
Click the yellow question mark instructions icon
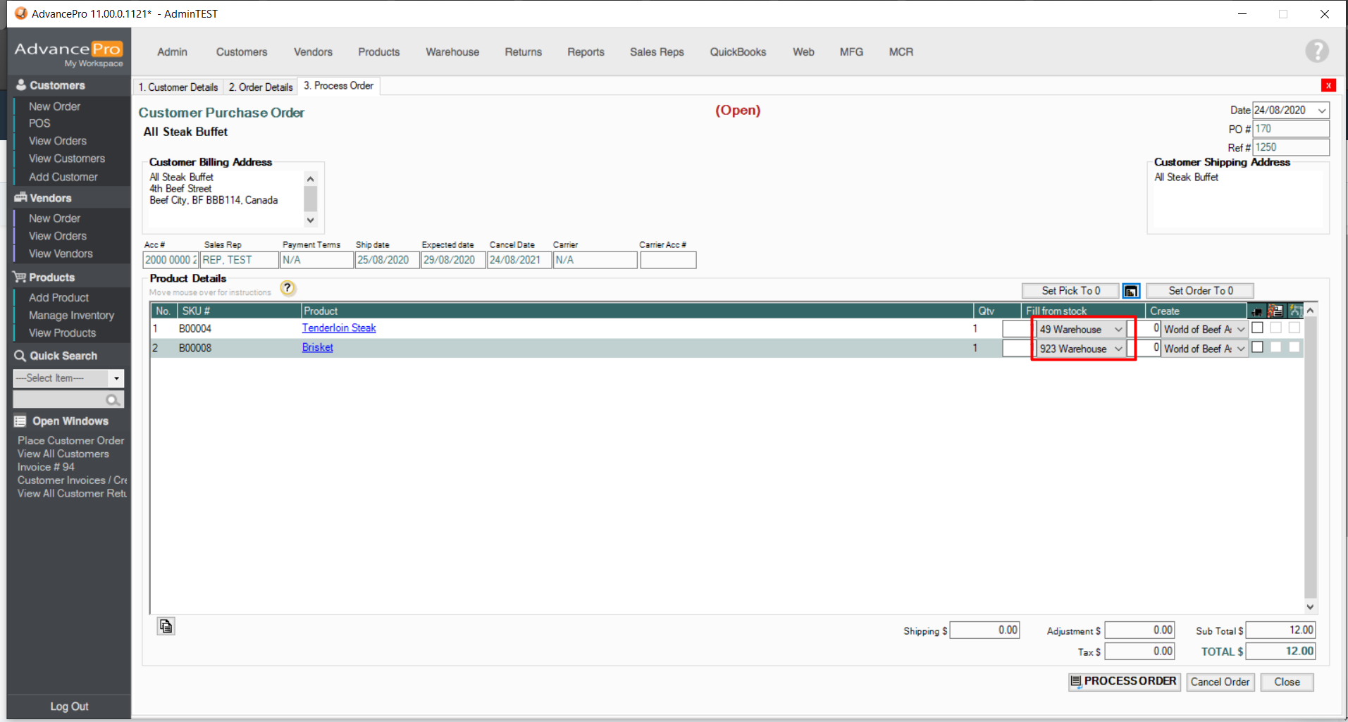pos(287,288)
